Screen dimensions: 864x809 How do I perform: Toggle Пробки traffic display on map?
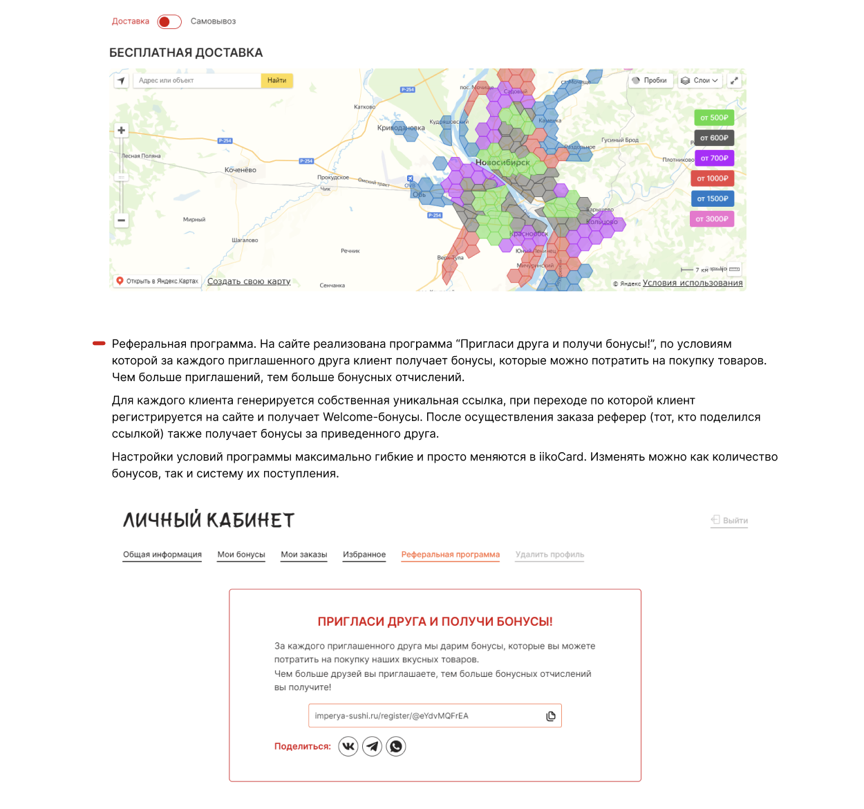650,81
